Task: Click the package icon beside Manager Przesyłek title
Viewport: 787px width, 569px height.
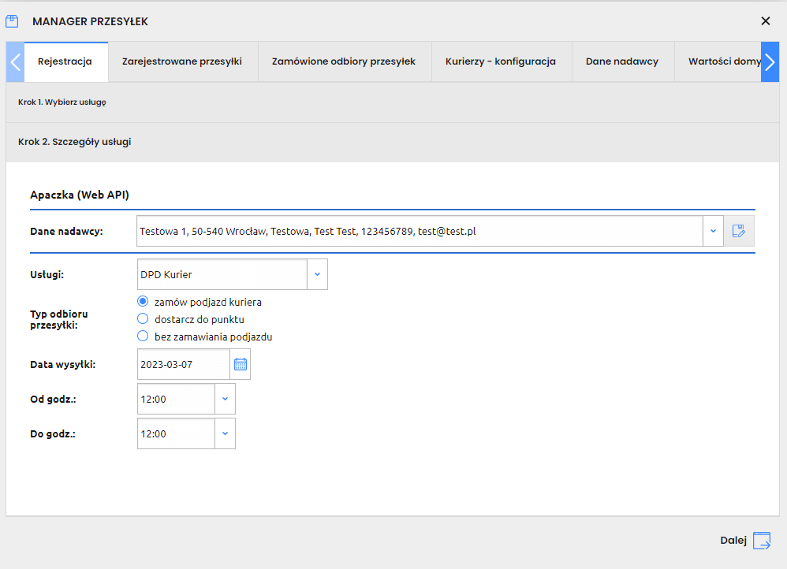Action: 12,21
